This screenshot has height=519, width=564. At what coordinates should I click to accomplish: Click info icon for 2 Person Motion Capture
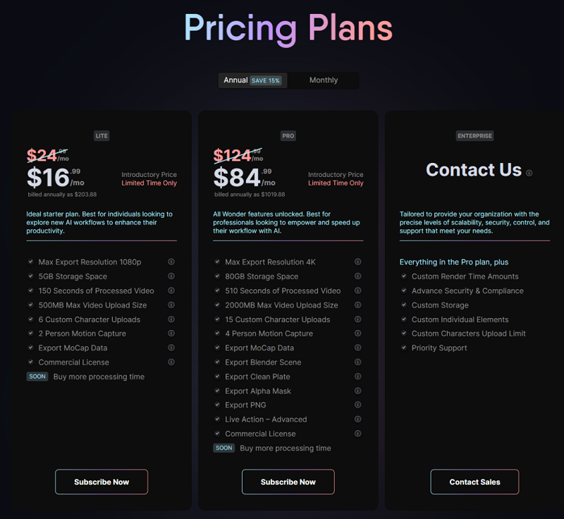click(171, 334)
